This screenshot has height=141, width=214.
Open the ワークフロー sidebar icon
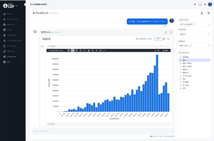[x=4, y=46]
